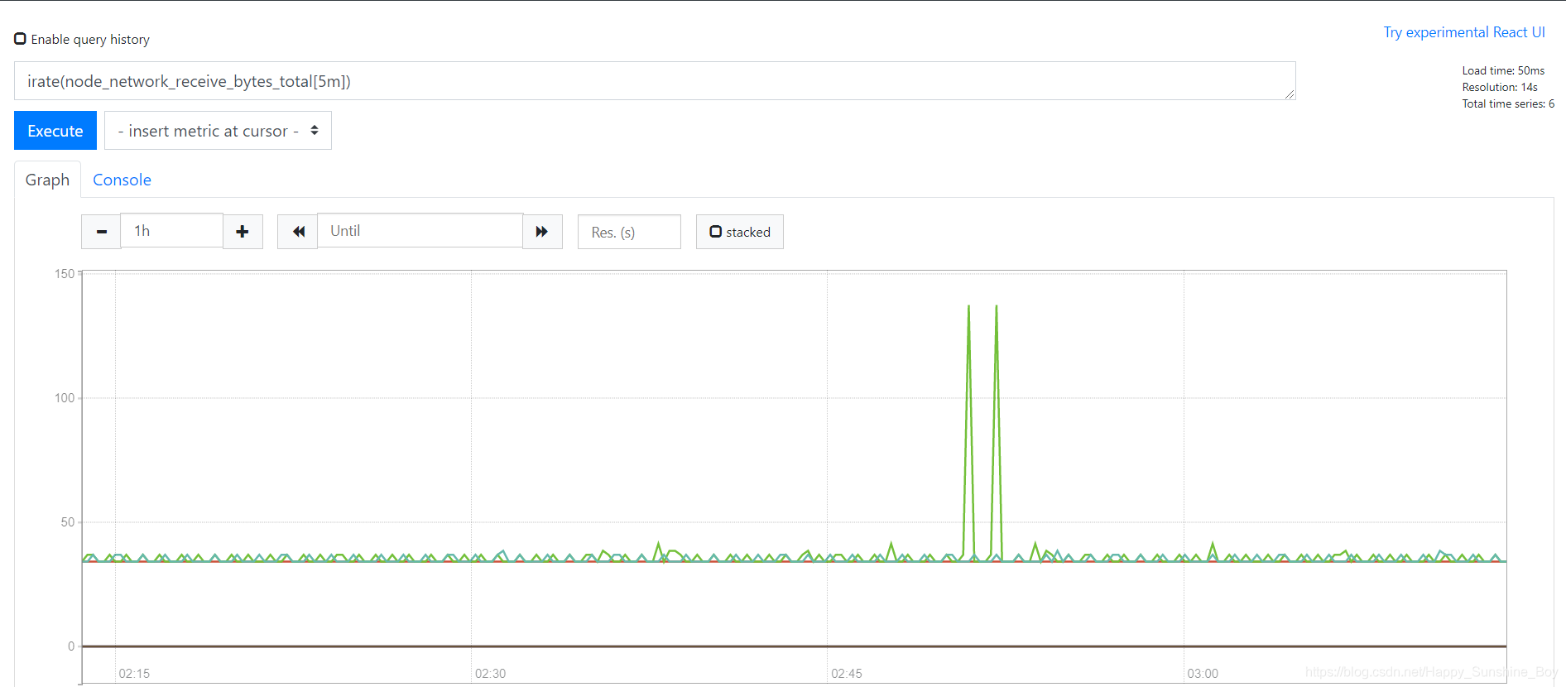The height and width of the screenshot is (687, 1566).
Task: Click the 50 y-axis label
Action: [x=68, y=522]
